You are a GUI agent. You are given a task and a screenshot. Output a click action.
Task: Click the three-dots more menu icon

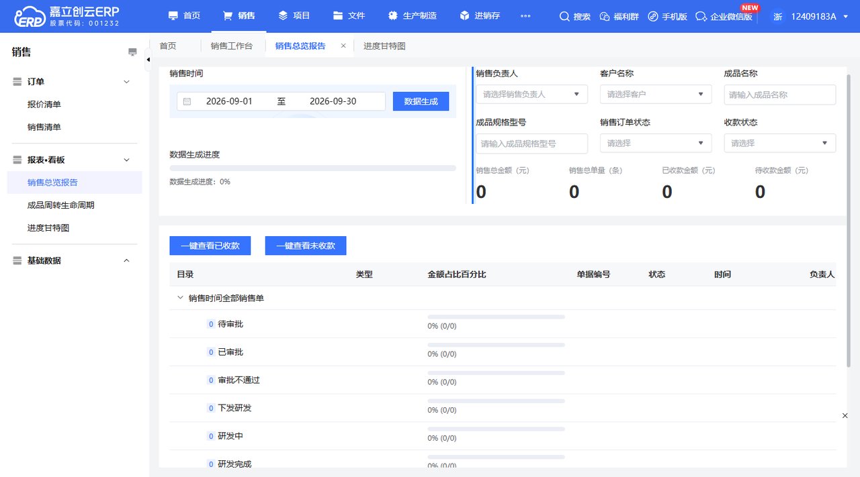tap(525, 16)
